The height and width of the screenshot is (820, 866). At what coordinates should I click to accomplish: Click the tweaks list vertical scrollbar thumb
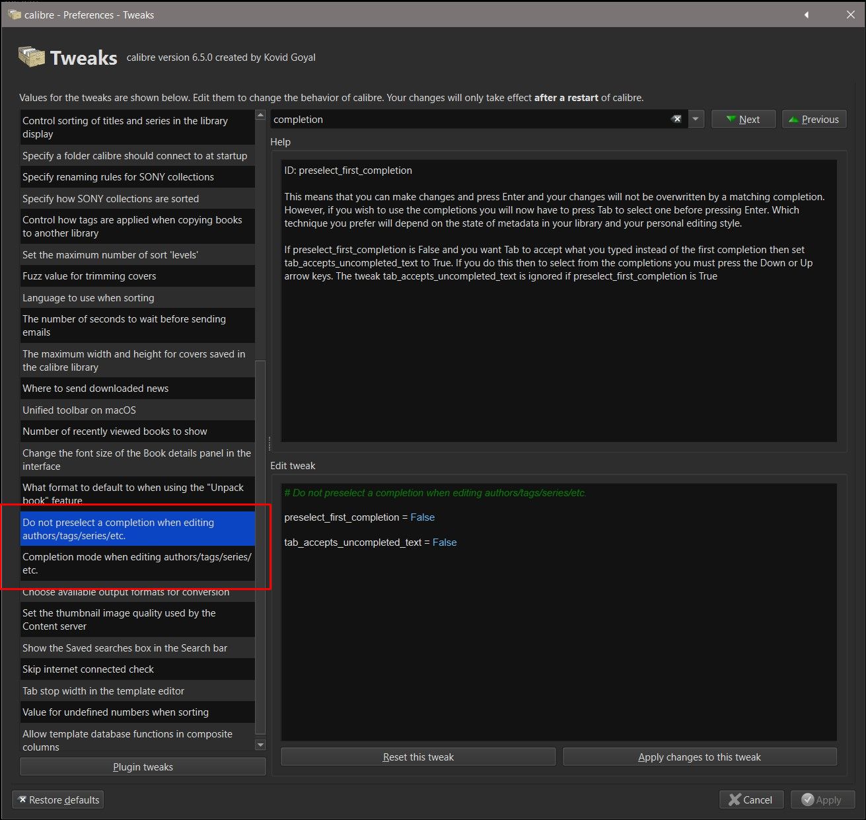pyautogui.click(x=260, y=547)
